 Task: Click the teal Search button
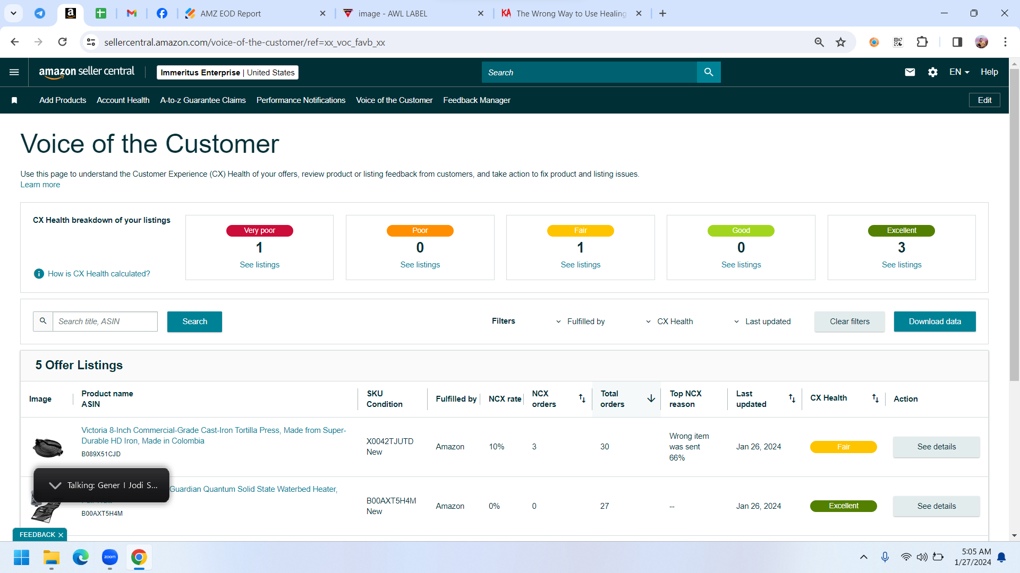[x=194, y=322]
